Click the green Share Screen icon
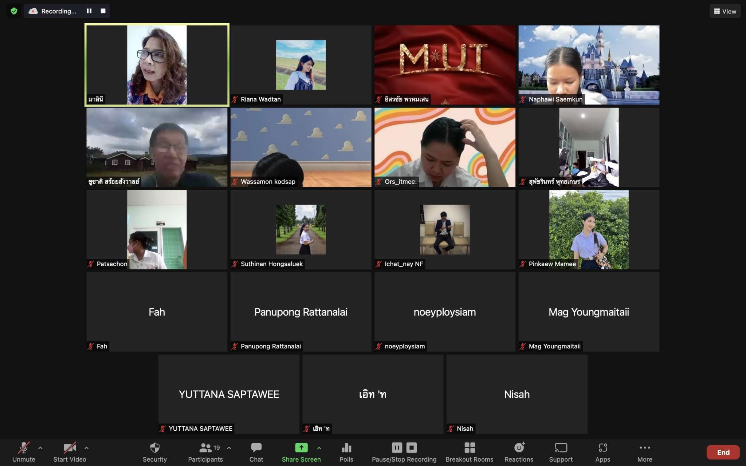The height and width of the screenshot is (466, 746). pyautogui.click(x=301, y=448)
